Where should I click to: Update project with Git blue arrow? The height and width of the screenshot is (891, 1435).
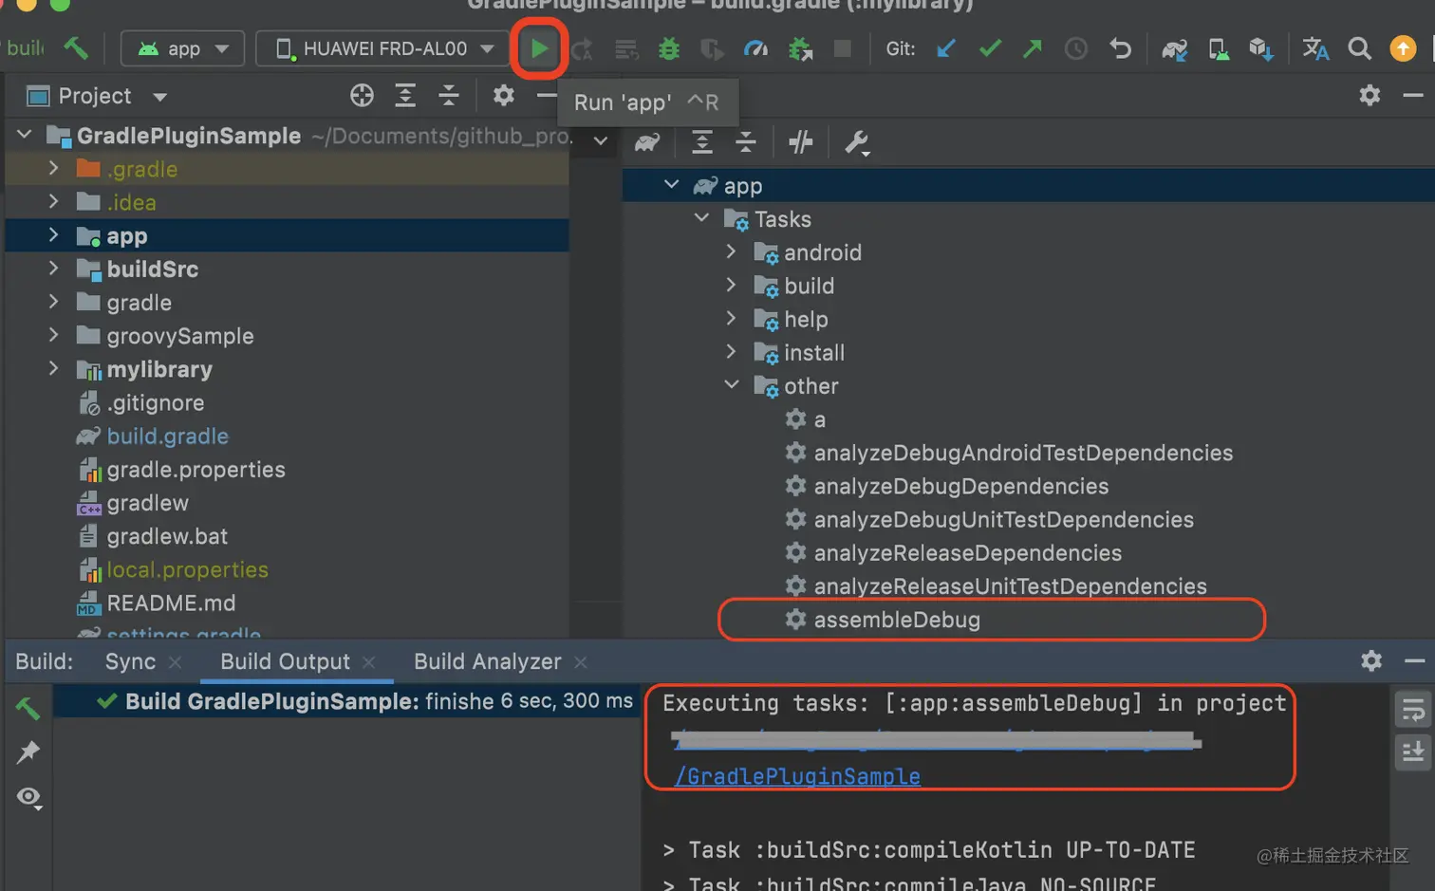click(946, 48)
